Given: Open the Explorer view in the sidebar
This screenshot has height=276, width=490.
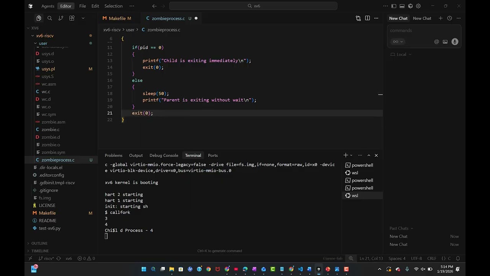Looking at the screenshot, I should tap(39, 18).
